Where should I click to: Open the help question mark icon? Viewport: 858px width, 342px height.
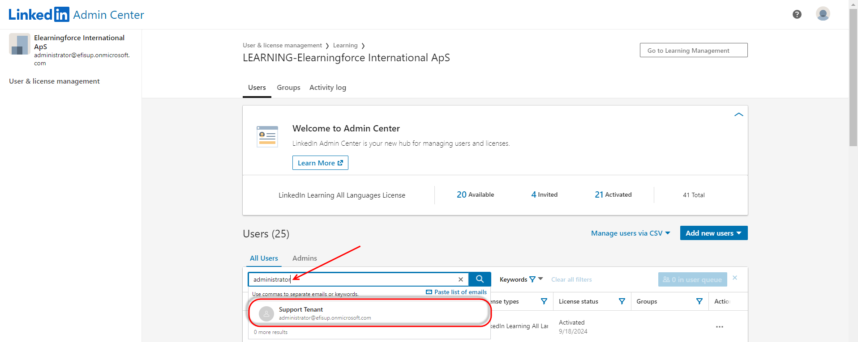coord(797,14)
